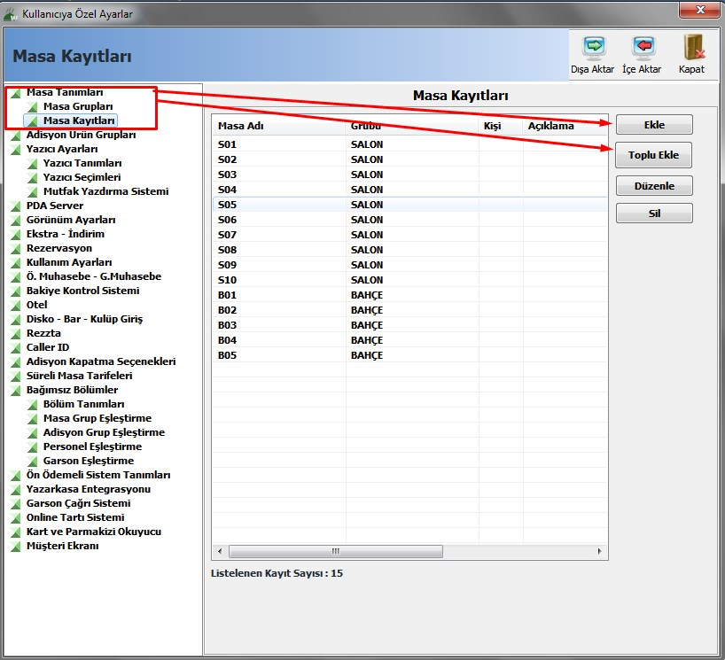This screenshot has width=725, height=660.
Task: Click the icon beside Mutfak Yazdırma Sistemi
Action: click(x=33, y=192)
